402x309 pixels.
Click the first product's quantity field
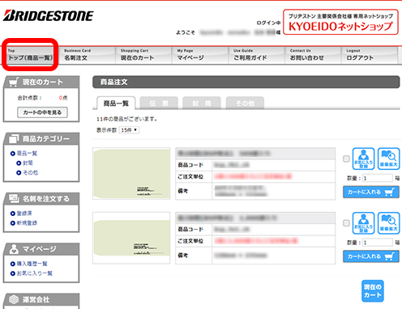[x=378, y=178]
